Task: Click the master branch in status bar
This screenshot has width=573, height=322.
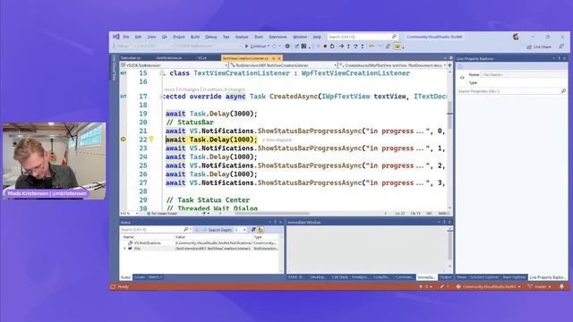Action: pos(539,286)
